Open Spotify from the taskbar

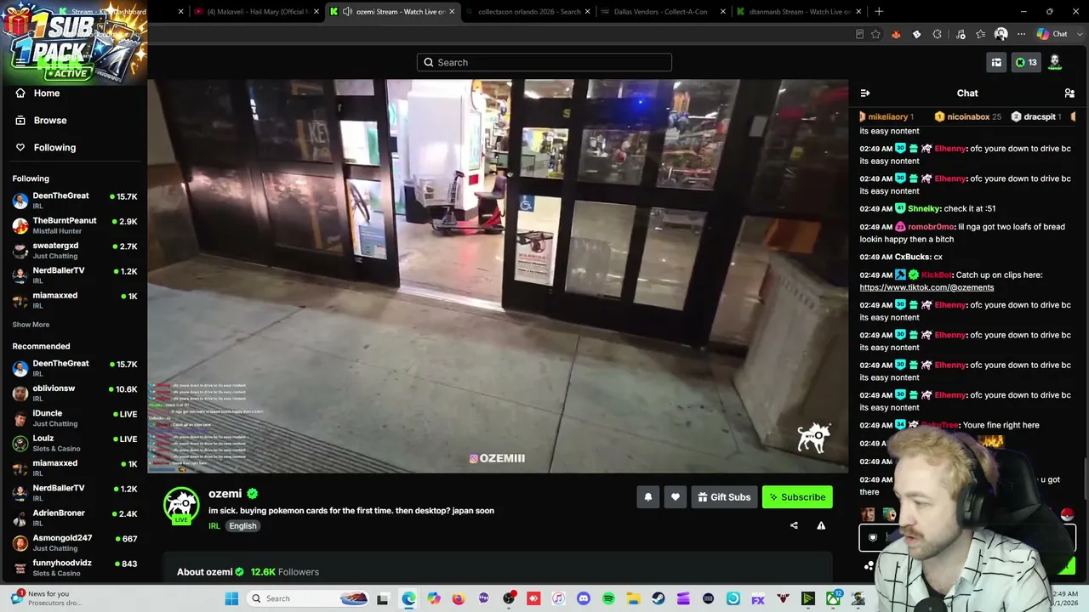pos(609,598)
